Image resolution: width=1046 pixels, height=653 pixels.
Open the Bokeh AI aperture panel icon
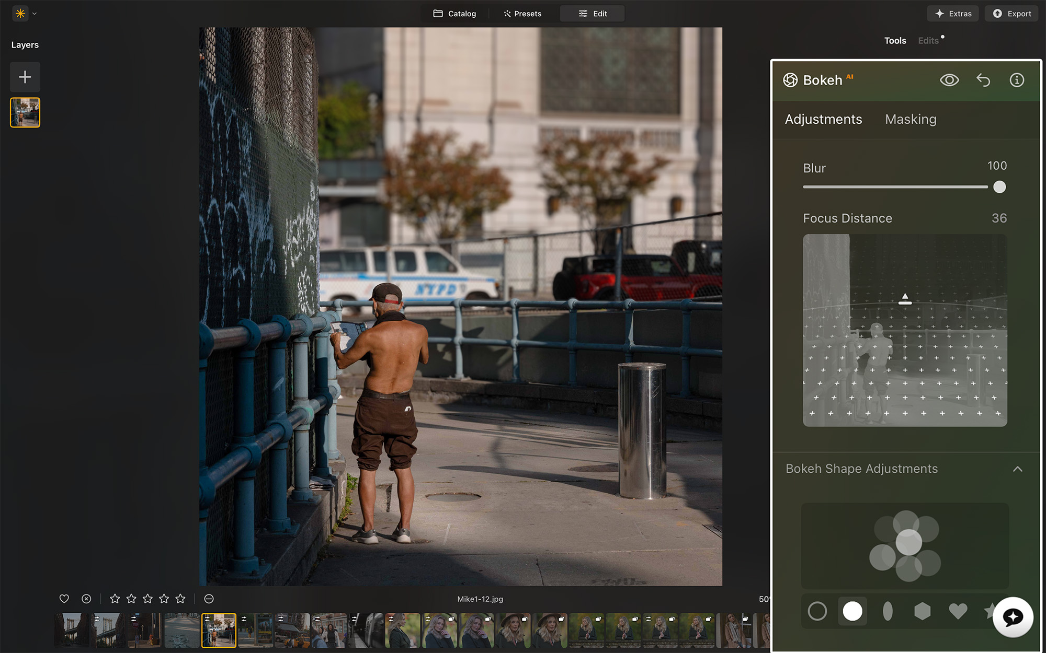point(790,80)
